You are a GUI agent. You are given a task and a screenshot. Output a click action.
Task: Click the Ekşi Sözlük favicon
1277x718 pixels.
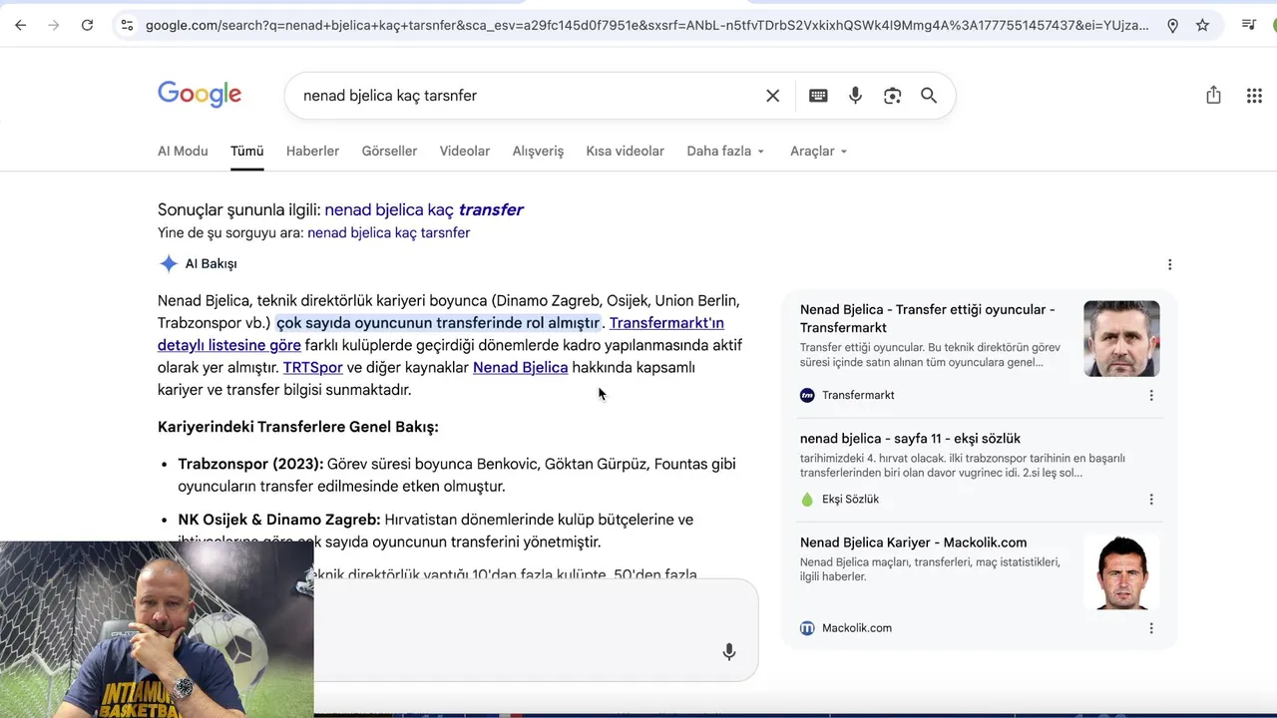[x=807, y=500]
